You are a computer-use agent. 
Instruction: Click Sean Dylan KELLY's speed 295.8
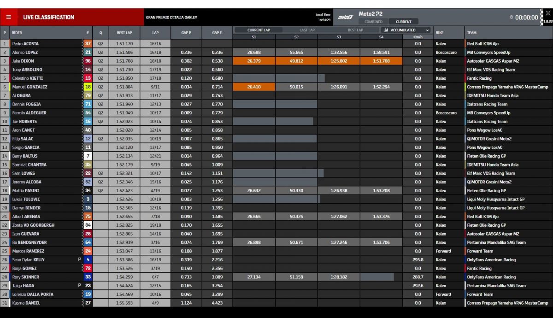pos(418,259)
